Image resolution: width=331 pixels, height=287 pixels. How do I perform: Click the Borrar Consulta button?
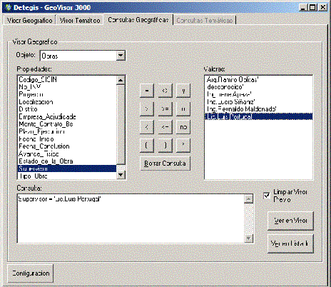coord(165,163)
